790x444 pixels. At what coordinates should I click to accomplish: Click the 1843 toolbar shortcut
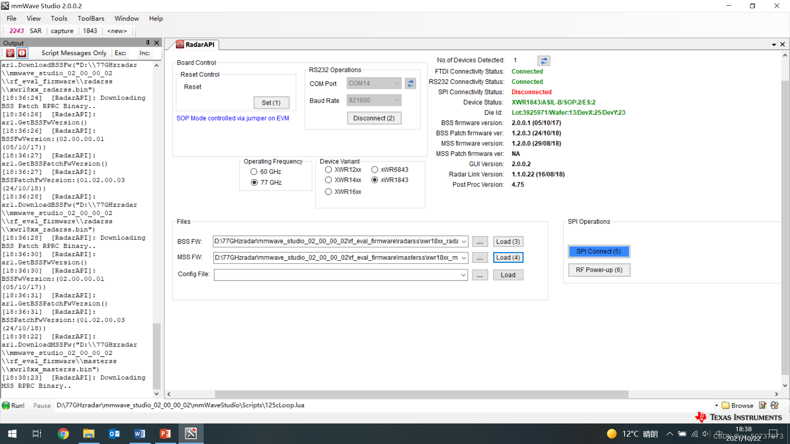(x=90, y=31)
